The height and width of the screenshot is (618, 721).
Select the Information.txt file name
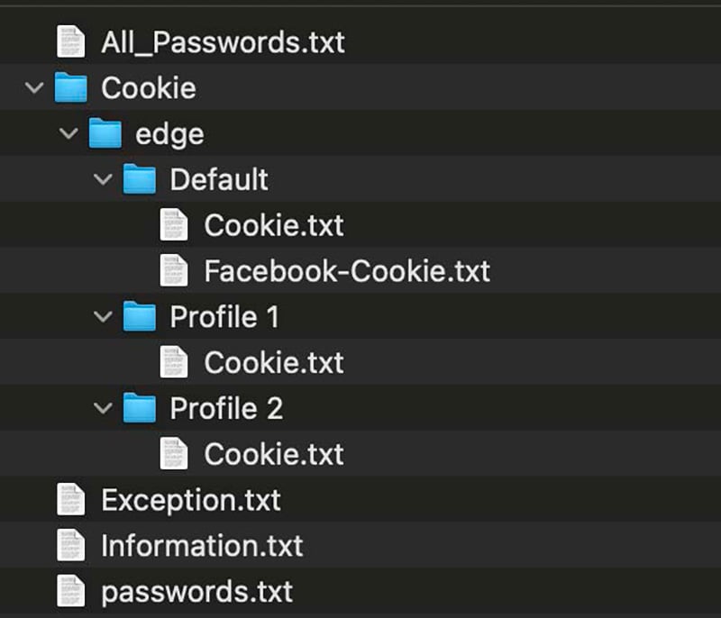[202, 546]
